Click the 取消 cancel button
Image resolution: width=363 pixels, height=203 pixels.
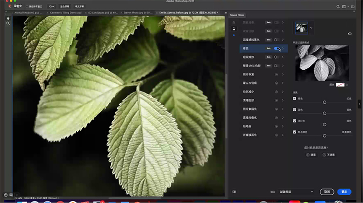coord(327,192)
